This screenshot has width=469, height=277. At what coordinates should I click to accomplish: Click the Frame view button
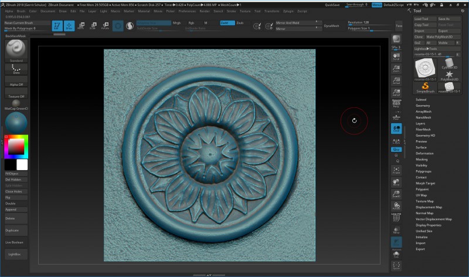pyautogui.click(x=396, y=170)
